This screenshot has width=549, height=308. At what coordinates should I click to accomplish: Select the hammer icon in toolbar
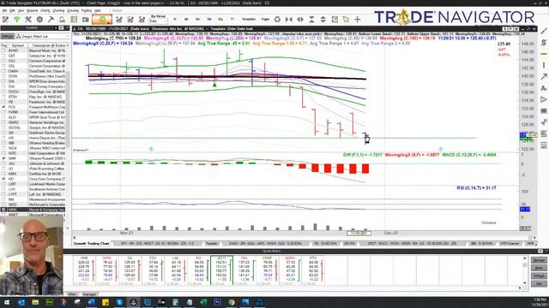(x=51, y=20)
